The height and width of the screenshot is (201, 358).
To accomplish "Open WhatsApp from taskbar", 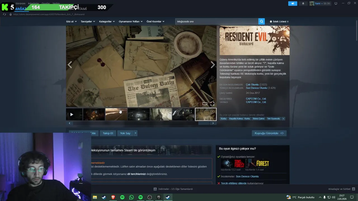I will coord(131,197).
